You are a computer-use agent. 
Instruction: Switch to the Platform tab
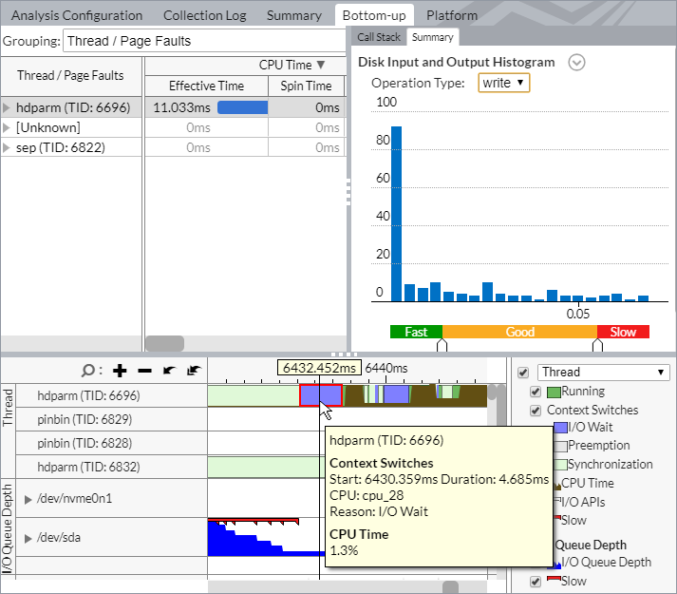[452, 15]
